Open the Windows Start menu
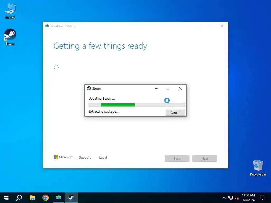Viewport: 271px width, 203px height. coord(6,198)
